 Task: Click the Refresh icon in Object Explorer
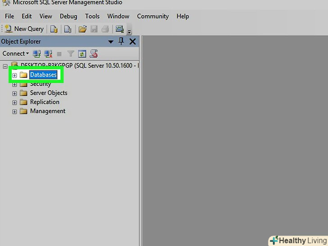82,54
